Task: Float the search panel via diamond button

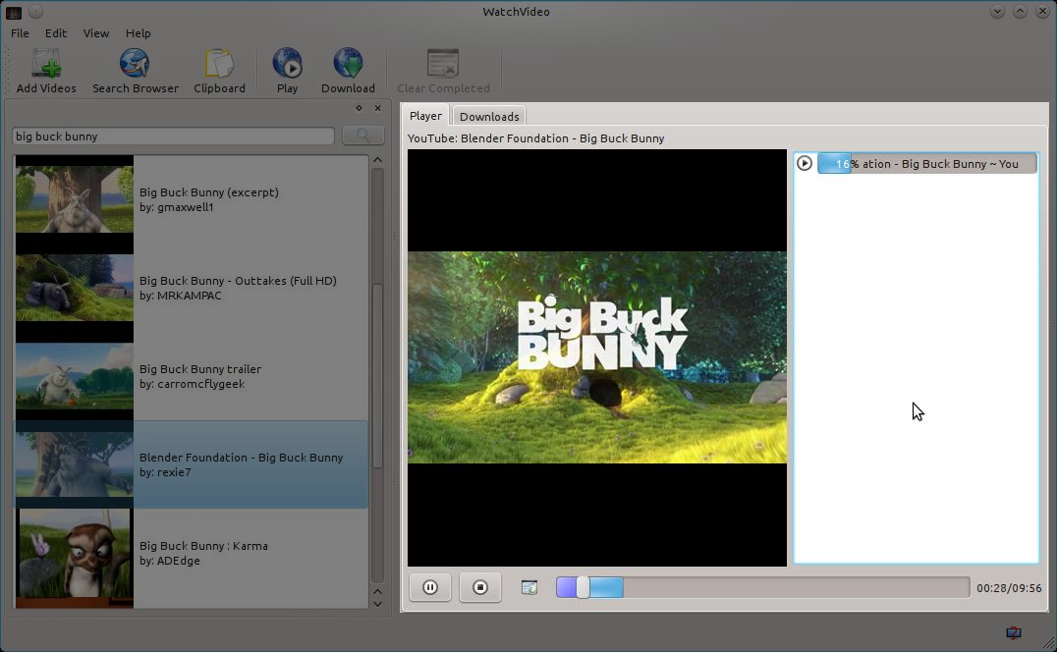Action: 360,109
